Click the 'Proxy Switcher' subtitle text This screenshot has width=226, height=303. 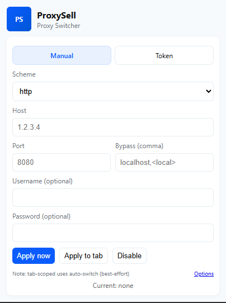point(59,26)
